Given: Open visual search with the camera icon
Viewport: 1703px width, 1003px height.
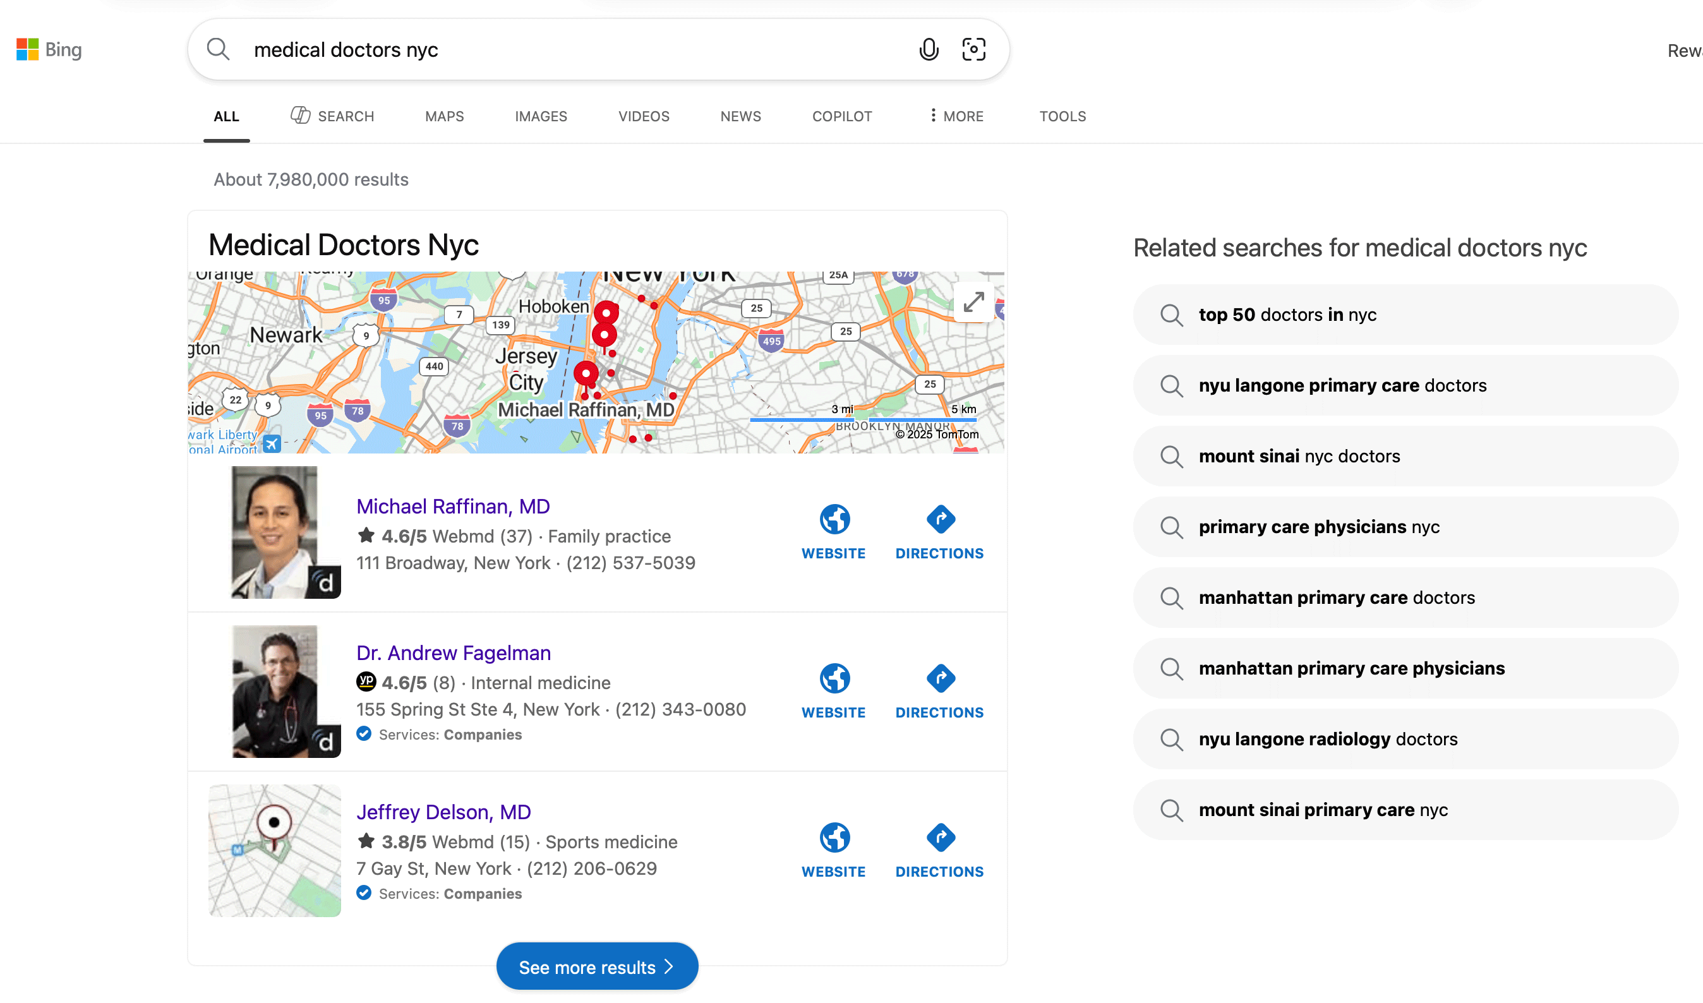Looking at the screenshot, I should [974, 49].
